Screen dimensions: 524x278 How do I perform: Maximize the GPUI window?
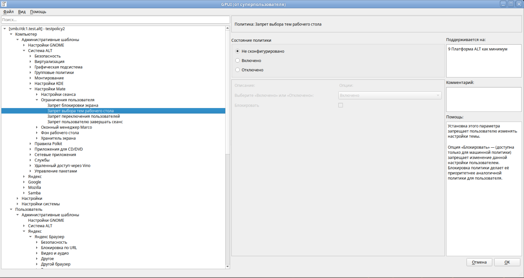pos(511,4)
